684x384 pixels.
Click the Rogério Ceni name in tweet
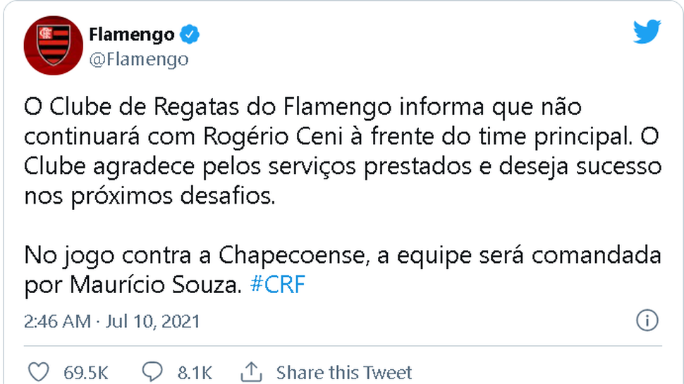tap(273, 137)
